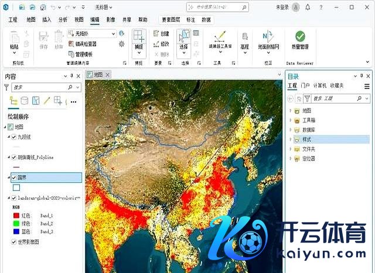Click the command search box in title bar

(231, 8)
